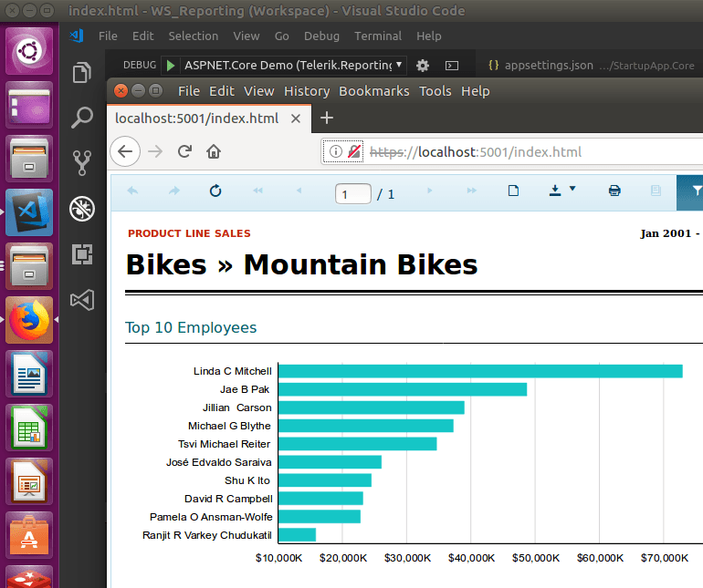Go to the first report page

tap(257, 191)
